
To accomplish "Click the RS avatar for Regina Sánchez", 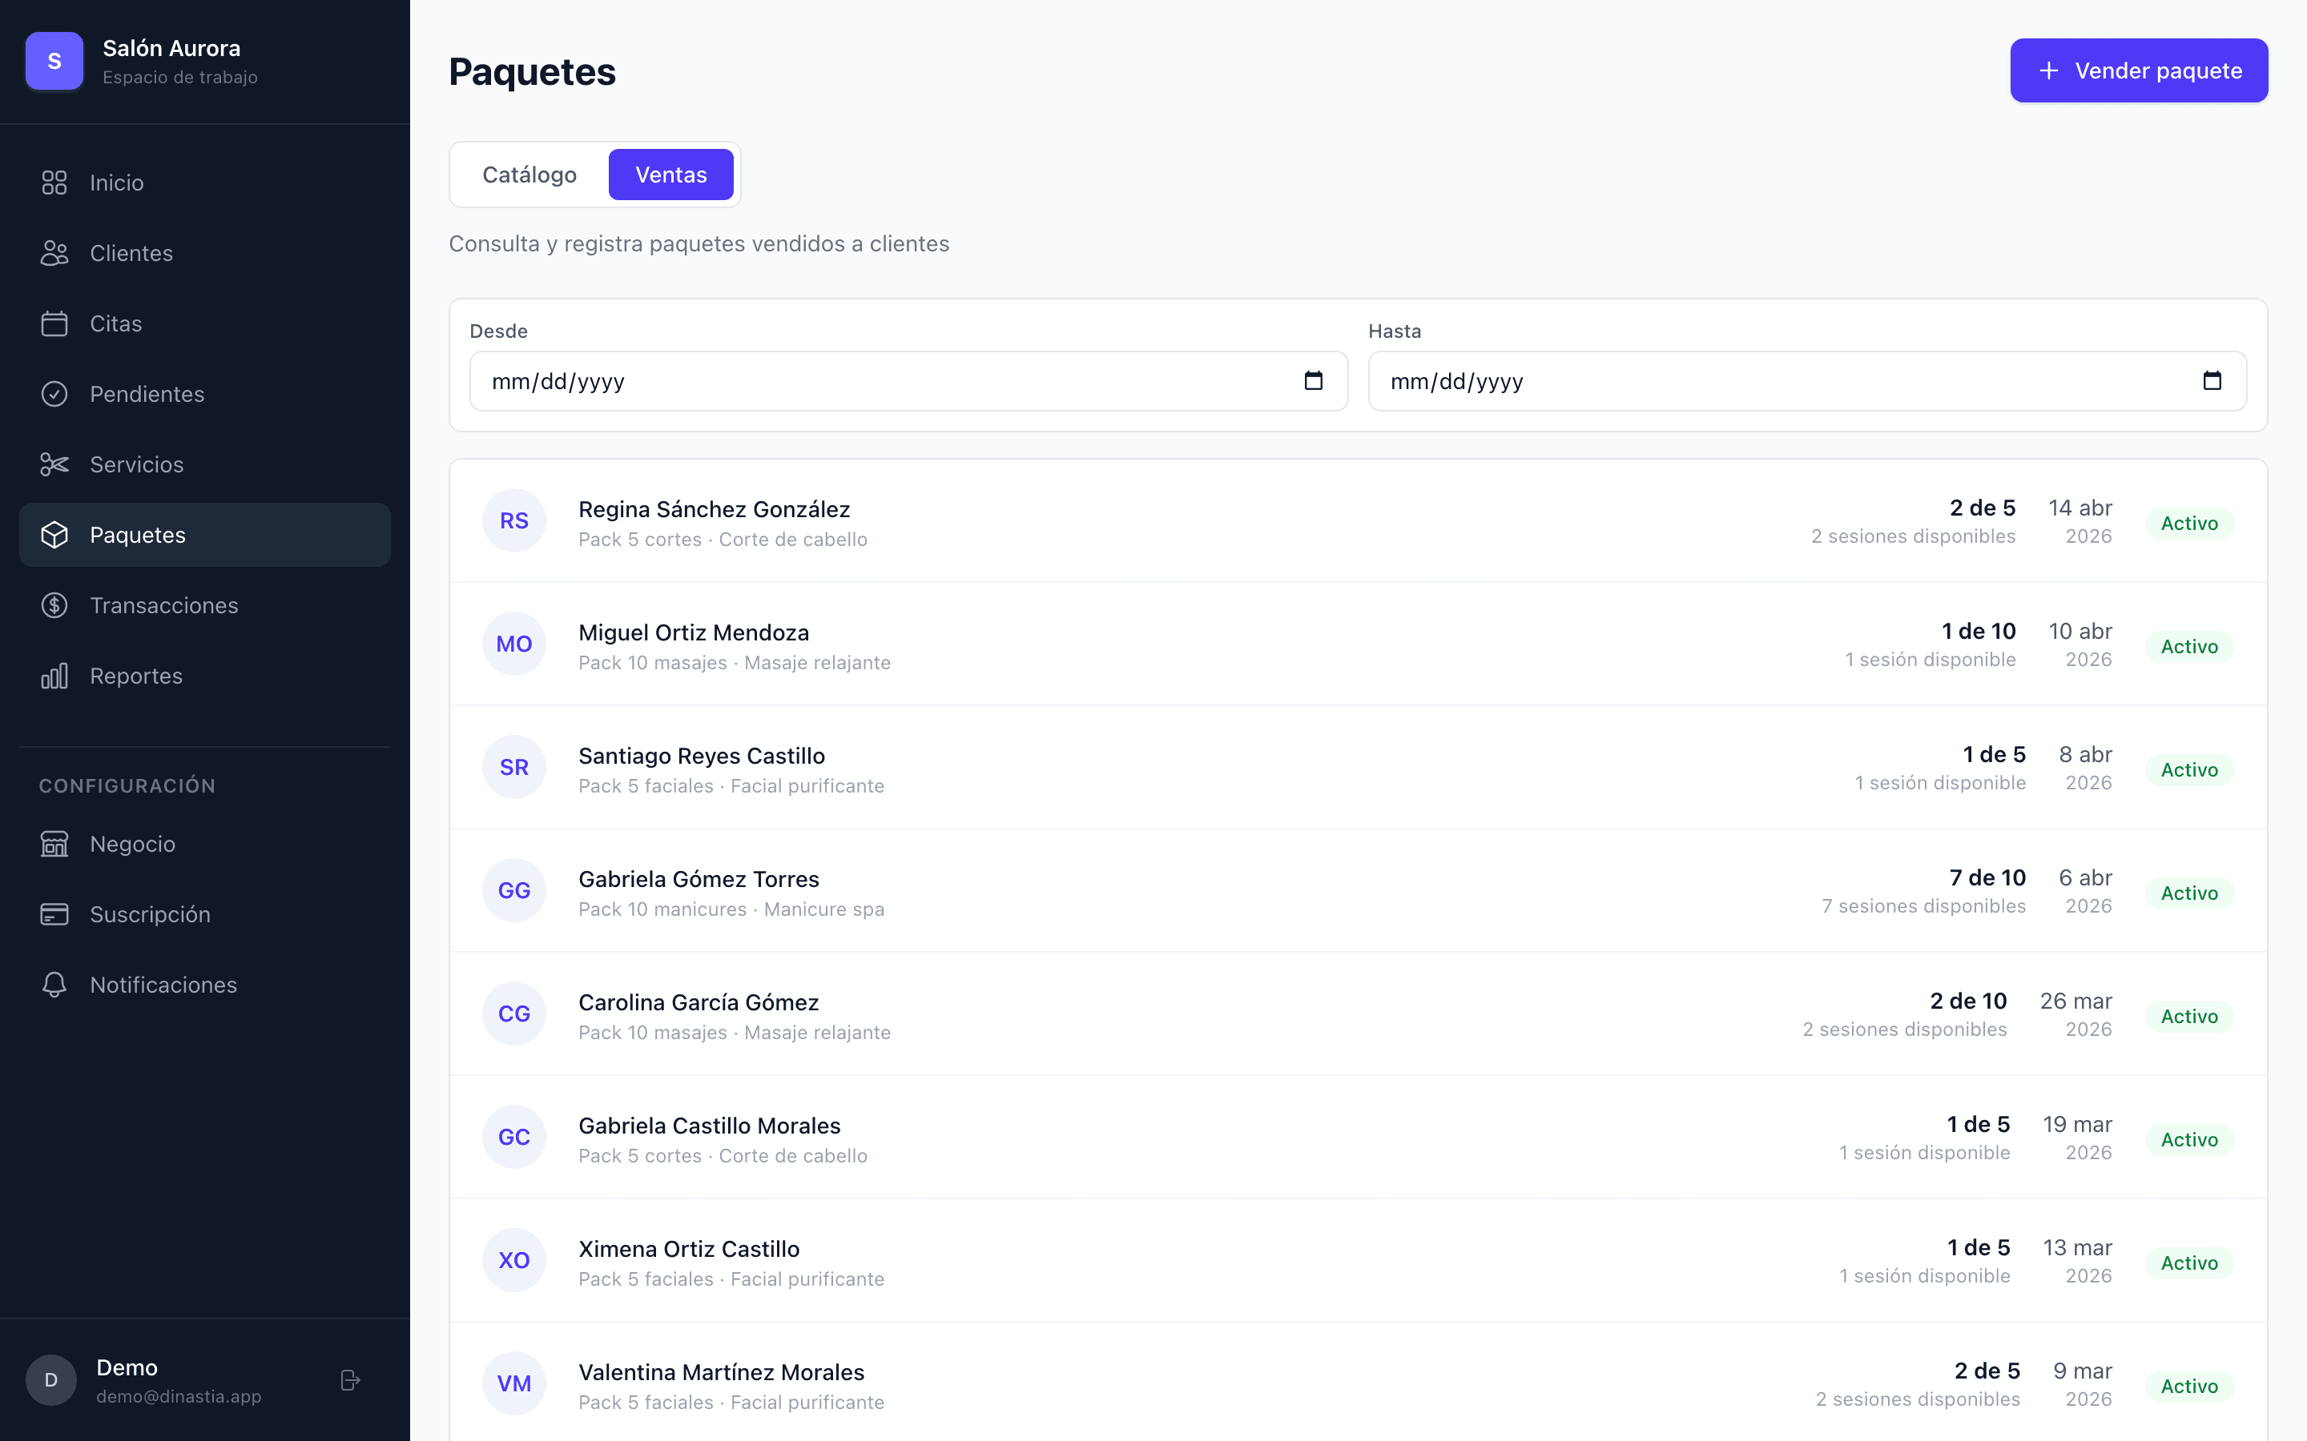I will click(x=513, y=521).
